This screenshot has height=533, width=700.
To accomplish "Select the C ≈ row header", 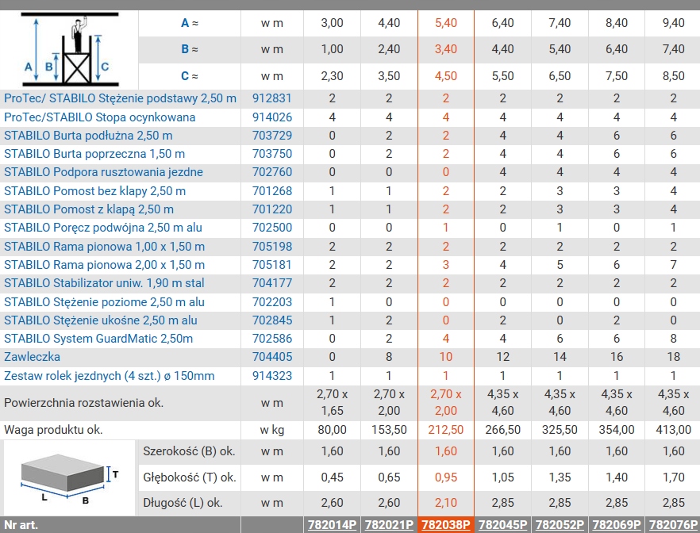I will pos(190,76).
